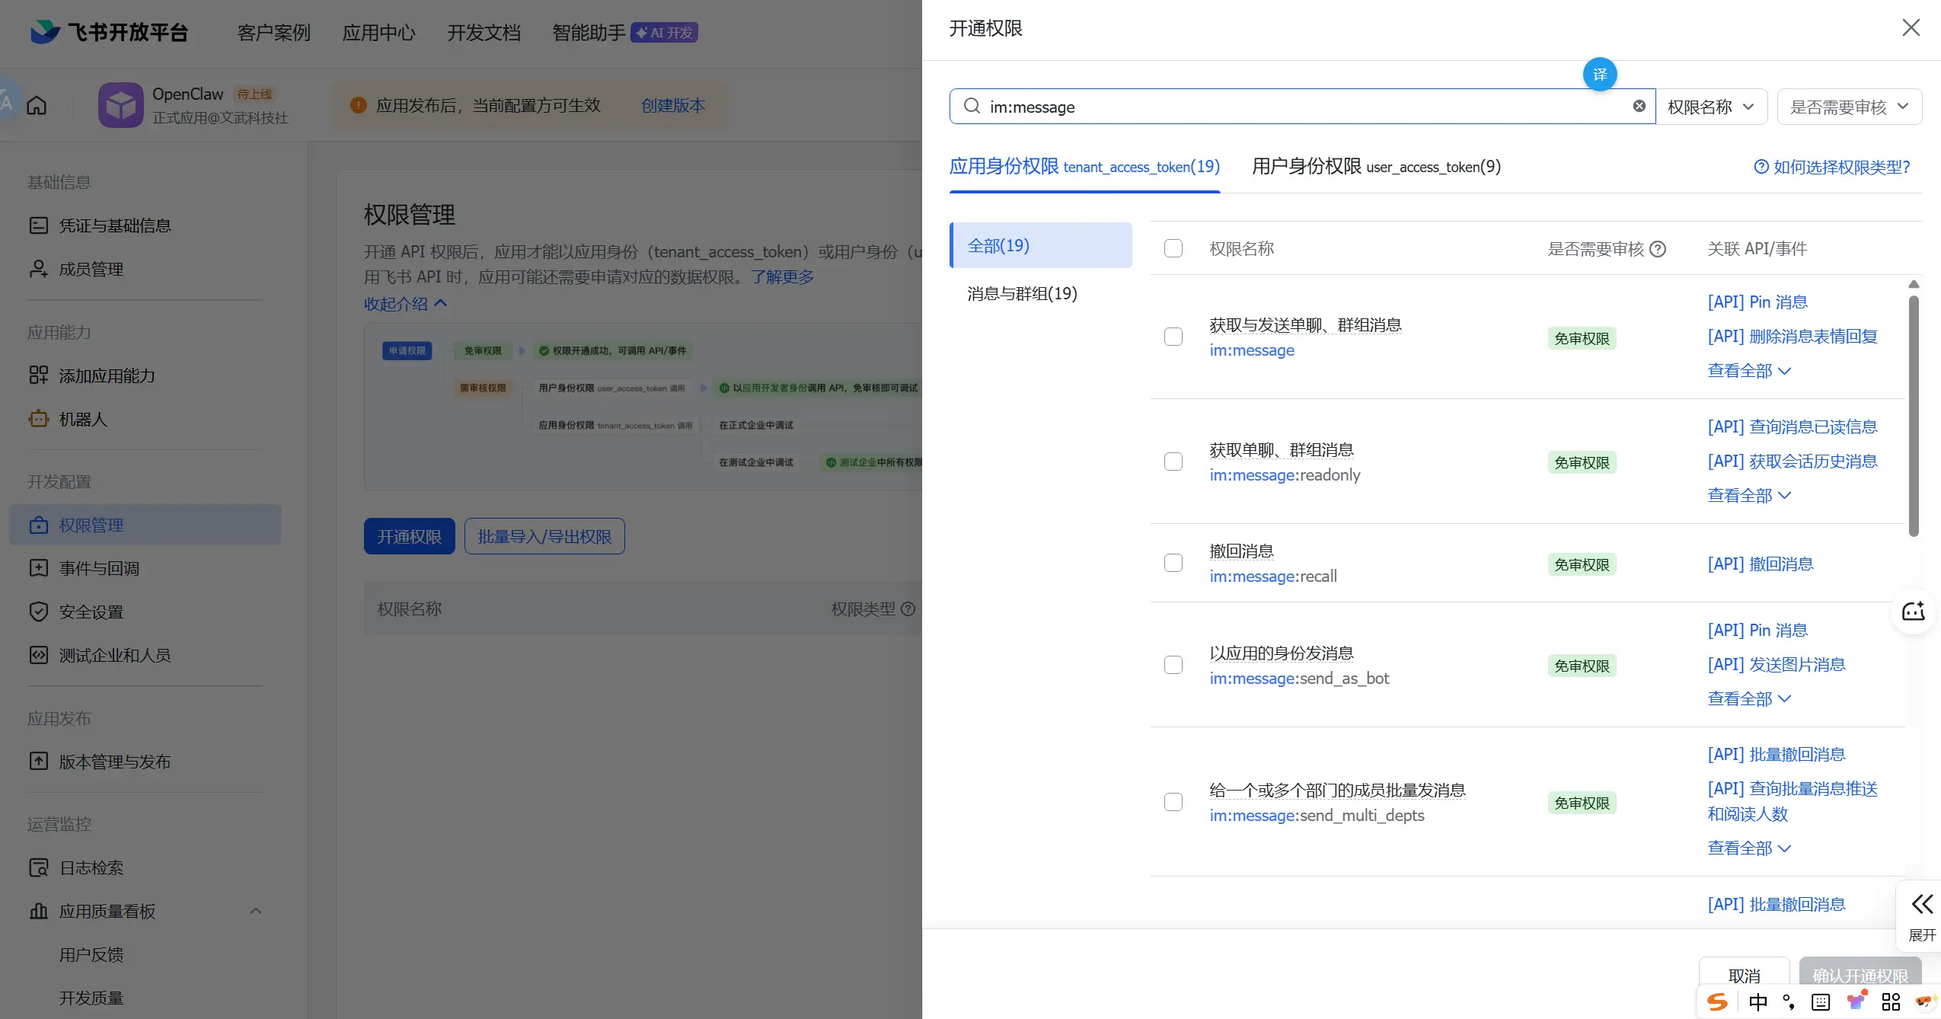Open the 是否需要审核 filter dropdown

tap(1849, 107)
